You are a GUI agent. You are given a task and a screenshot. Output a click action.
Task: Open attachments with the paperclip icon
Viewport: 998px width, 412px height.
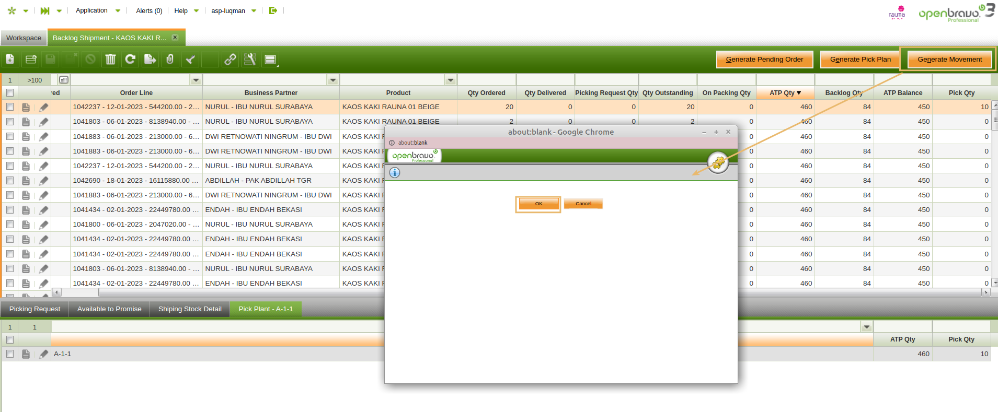point(170,60)
